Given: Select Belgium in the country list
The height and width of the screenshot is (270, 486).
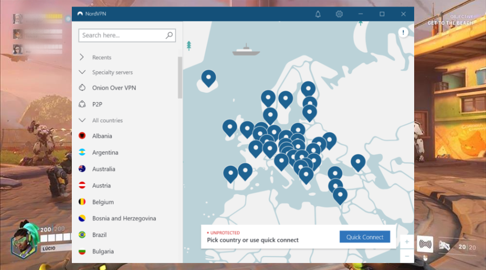Looking at the screenshot, I should coord(103,202).
